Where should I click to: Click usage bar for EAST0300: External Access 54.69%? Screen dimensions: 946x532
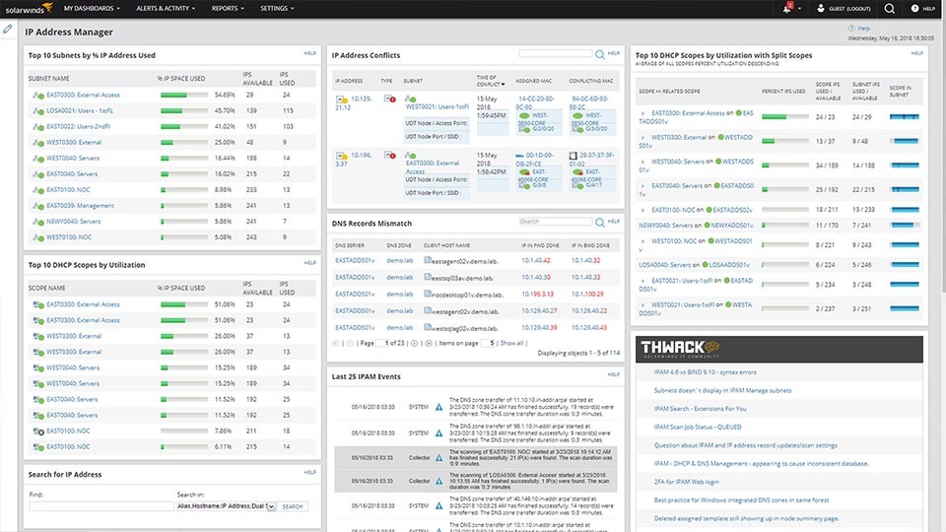pyautogui.click(x=184, y=96)
